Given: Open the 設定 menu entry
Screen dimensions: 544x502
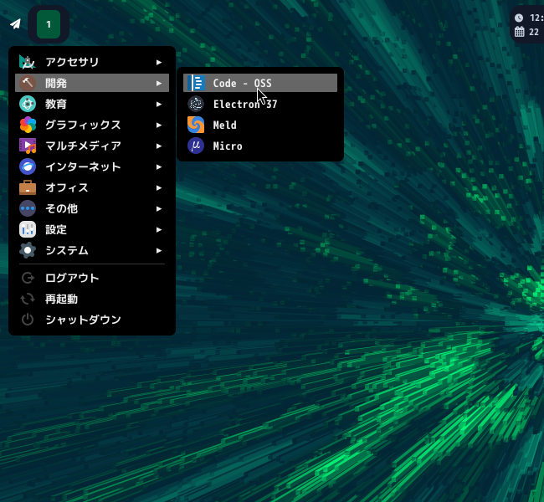Looking at the screenshot, I should point(92,229).
